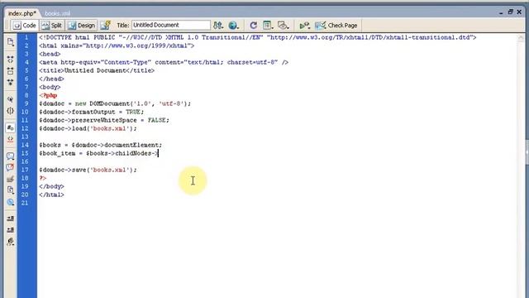
Task: Click Expand All icon in coding toolbar
Action: coord(11,83)
